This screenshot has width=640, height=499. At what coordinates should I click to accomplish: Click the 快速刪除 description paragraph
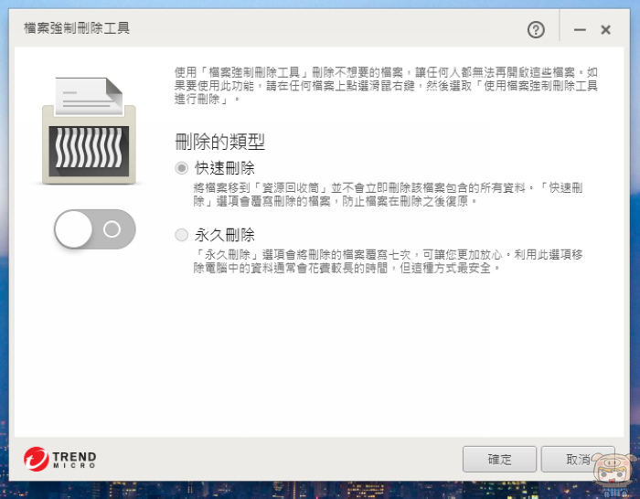point(388,195)
